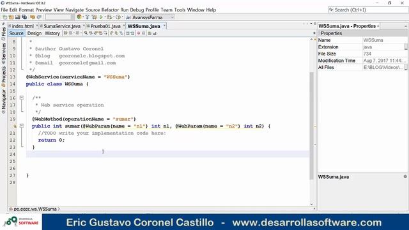The image size is (409, 230).
Task: Open the Run Project dropdown arrow
Action: click(105, 17)
